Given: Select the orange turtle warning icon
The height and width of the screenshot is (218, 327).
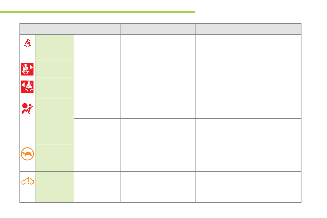Looking at the screenshot, I should pyautogui.click(x=27, y=154).
